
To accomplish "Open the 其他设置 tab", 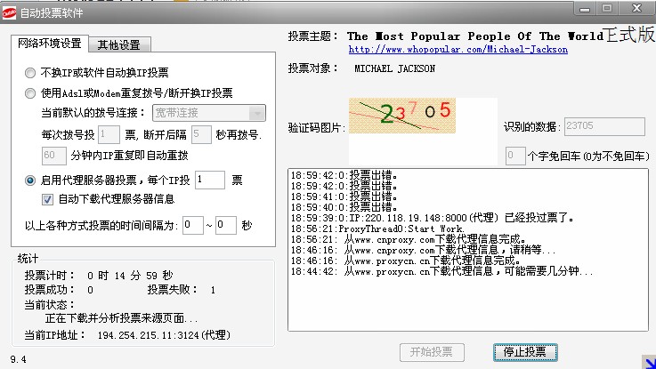I will pyautogui.click(x=118, y=44).
